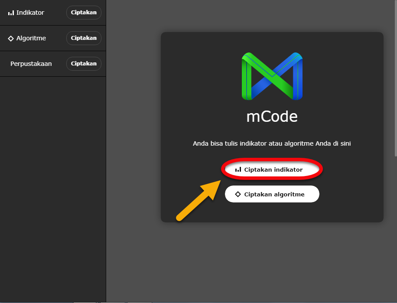Click Ciptakan button next to Algoritme

[84, 38]
